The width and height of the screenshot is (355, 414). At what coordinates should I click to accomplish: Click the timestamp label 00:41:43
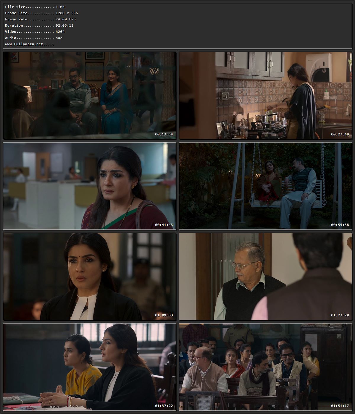(164, 225)
